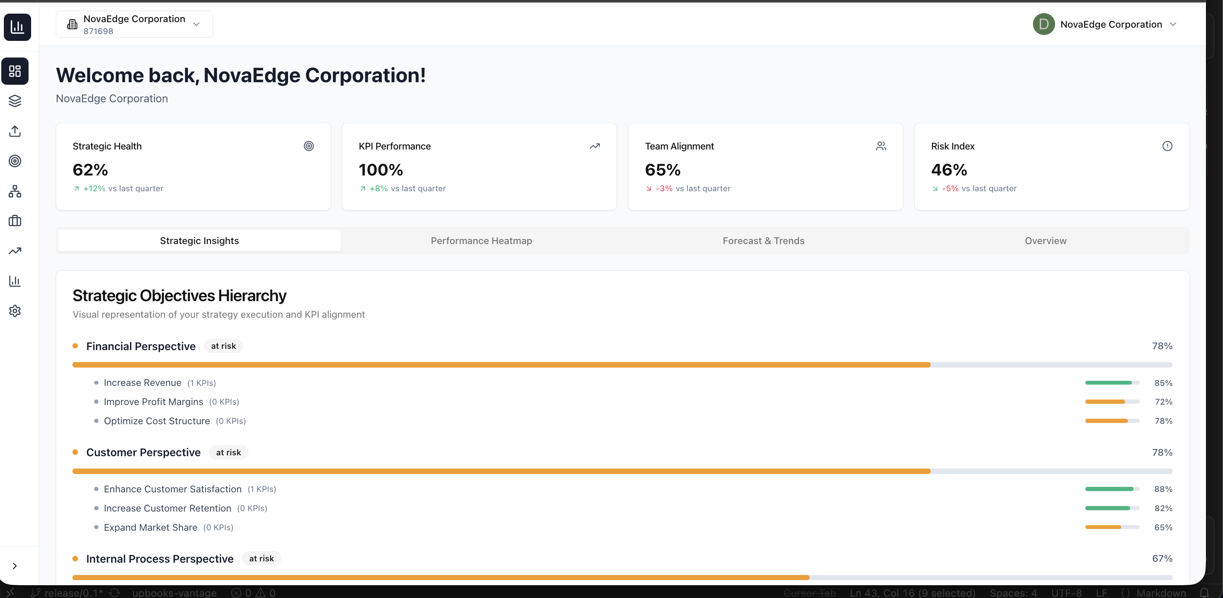The width and height of the screenshot is (1223, 598).
Task: Click the 'at risk' badge on Financial Perspective
Action: (x=223, y=345)
